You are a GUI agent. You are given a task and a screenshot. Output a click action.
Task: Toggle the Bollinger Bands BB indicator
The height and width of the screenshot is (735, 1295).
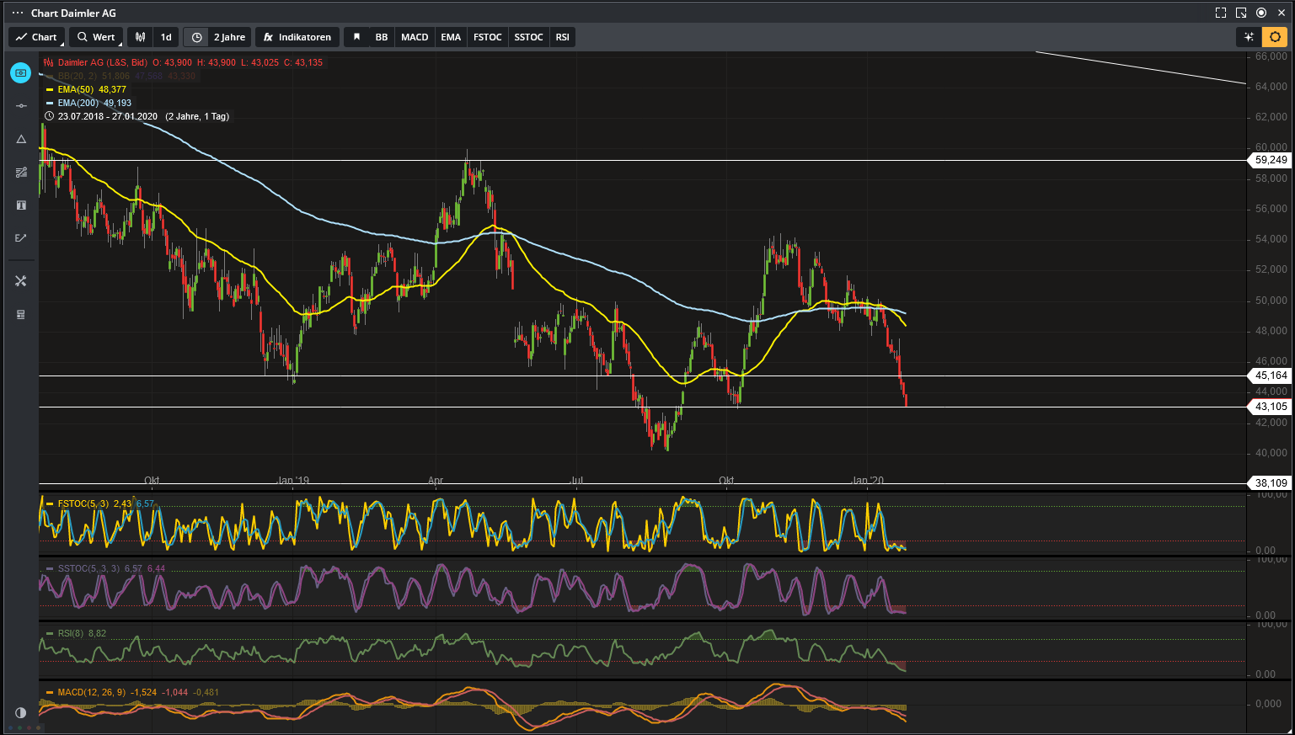[x=382, y=37]
